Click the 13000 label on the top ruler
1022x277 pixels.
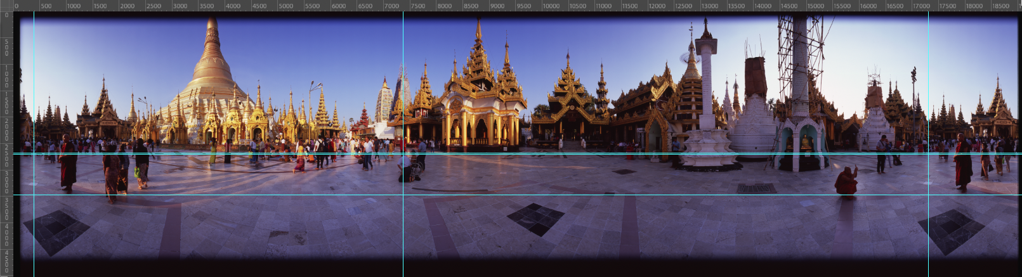[x=710, y=6]
